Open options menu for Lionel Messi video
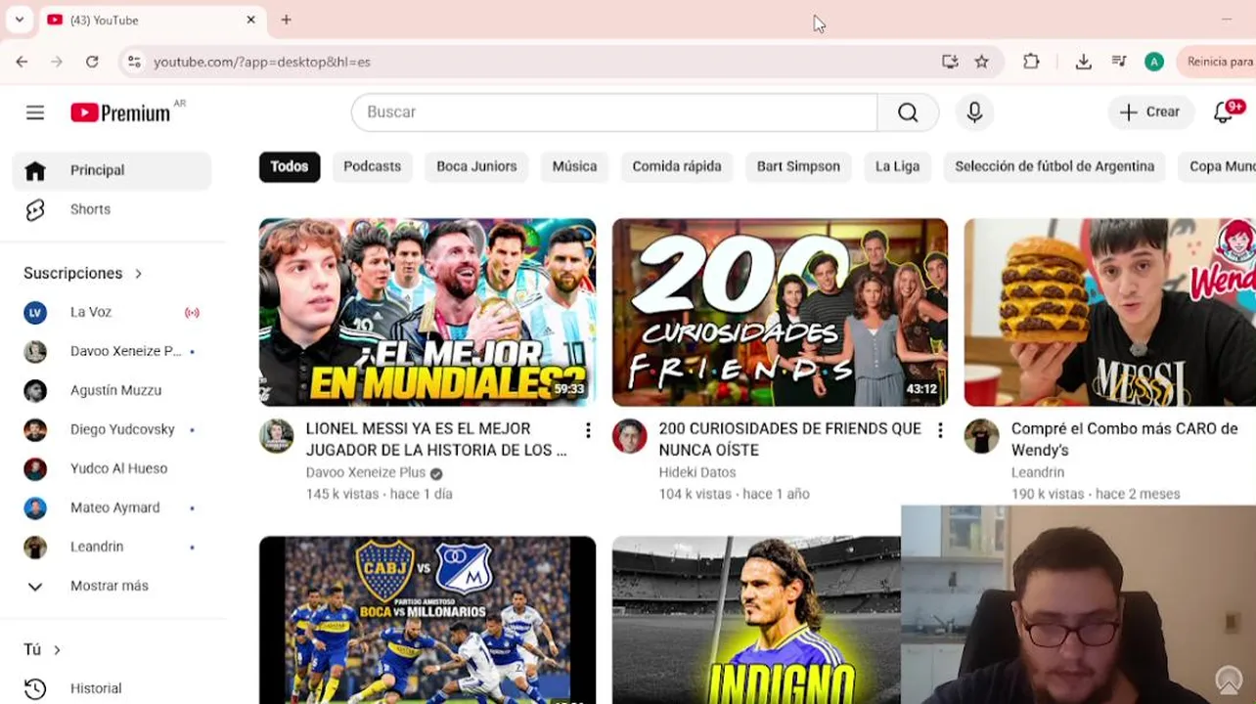 click(588, 430)
